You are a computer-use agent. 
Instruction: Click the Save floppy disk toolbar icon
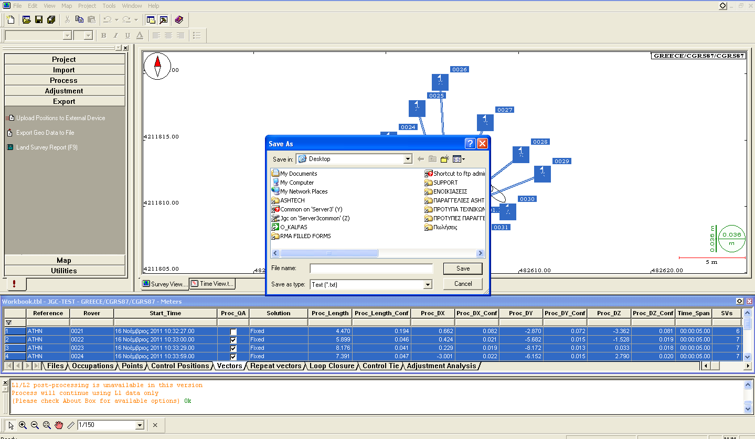coord(39,20)
